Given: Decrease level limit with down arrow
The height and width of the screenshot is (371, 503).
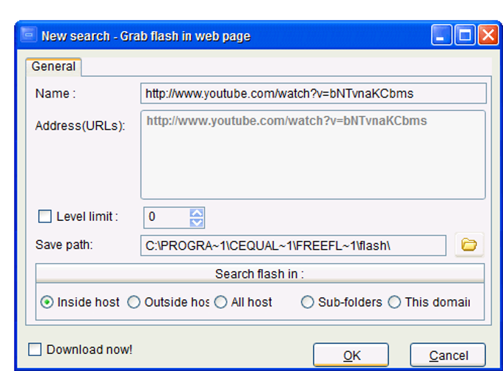Looking at the screenshot, I should [197, 222].
